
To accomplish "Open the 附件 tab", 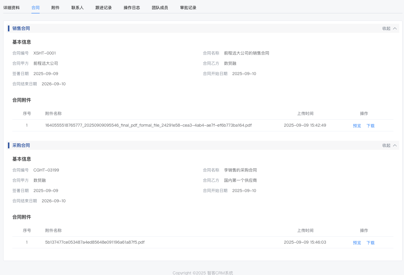I will 55,8.
